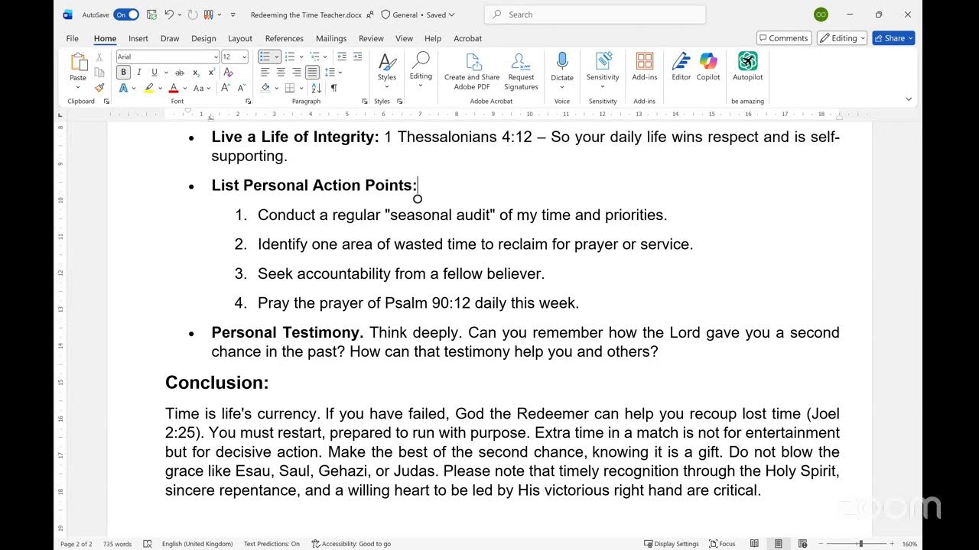979x550 pixels.
Task: Switch to Read Mode view in status bar
Action: pos(754,544)
